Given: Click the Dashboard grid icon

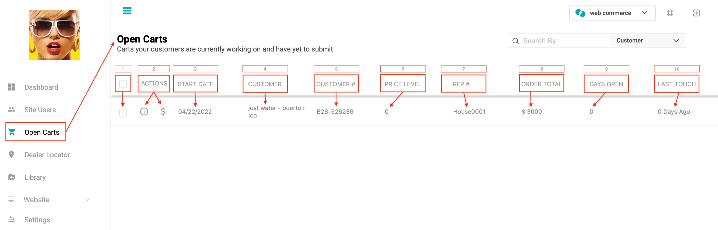Looking at the screenshot, I should 12,87.
